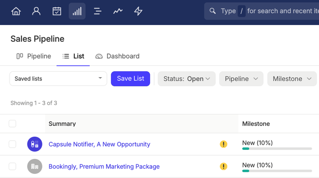
Task: Click the warning icon on Capsule Notifier row
Action: (x=224, y=144)
